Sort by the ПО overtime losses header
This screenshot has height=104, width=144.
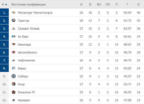(x=108, y=4)
